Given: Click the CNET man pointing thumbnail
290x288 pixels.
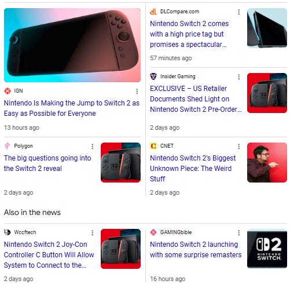Looking at the screenshot, I should click(x=267, y=162).
